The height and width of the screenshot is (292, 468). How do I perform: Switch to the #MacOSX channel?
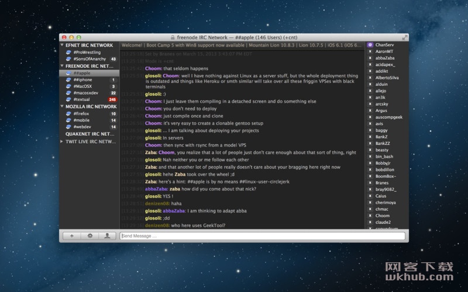(90, 86)
